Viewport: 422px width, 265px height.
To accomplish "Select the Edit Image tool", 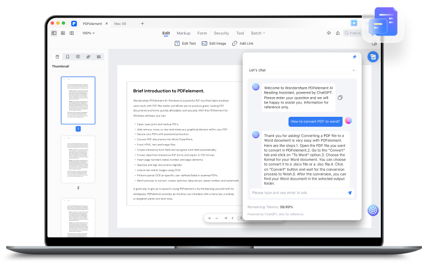I will point(214,44).
